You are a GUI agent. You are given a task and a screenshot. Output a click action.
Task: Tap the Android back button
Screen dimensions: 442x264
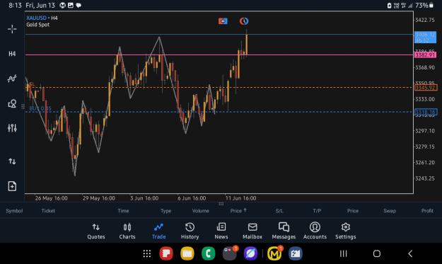(410, 253)
